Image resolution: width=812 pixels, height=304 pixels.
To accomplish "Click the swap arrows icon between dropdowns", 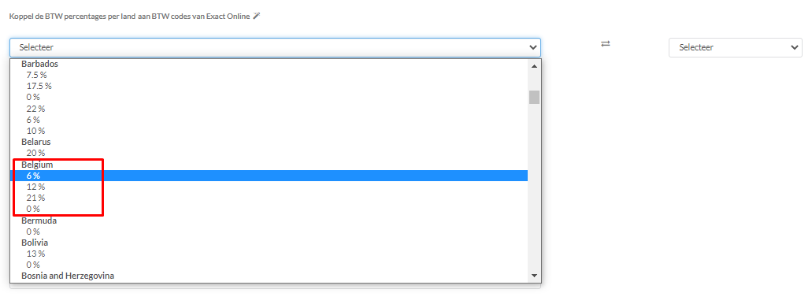I will click(606, 44).
